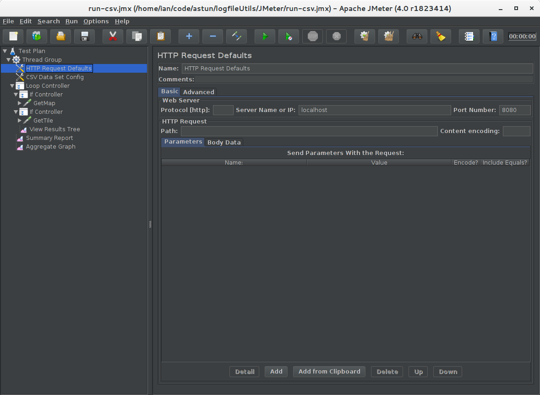Click the Add button
Screen dimensions: 540x395
coord(276,372)
